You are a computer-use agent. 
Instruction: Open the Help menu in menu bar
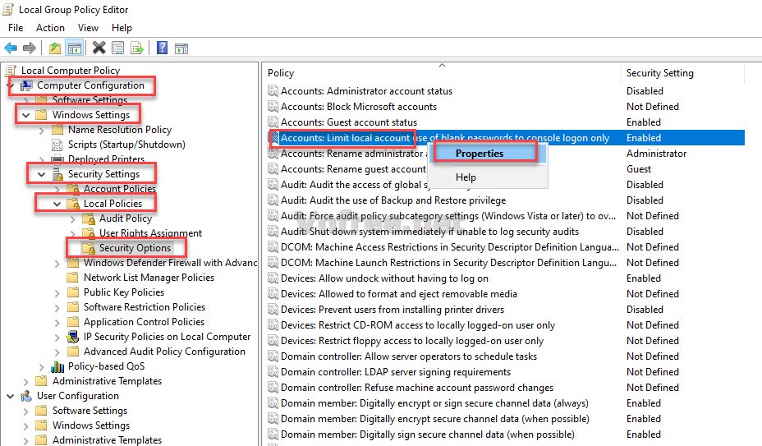pos(122,28)
